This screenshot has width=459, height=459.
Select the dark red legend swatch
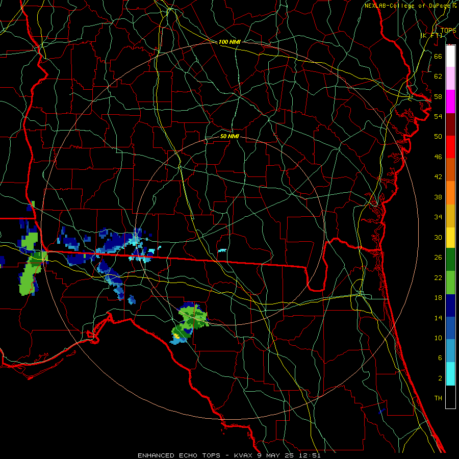tap(450, 124)
